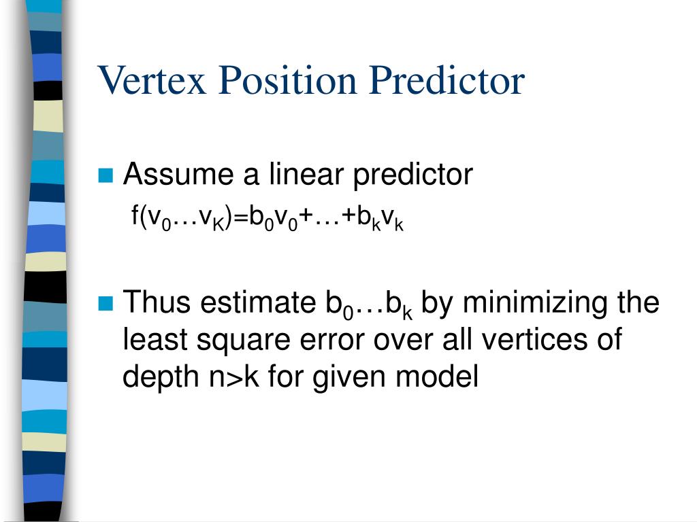This screenshot has width=697, height=522.
Task: Click the blue bullet beside "Assume a linear predictor"
Action: click(x=106, y=175)
